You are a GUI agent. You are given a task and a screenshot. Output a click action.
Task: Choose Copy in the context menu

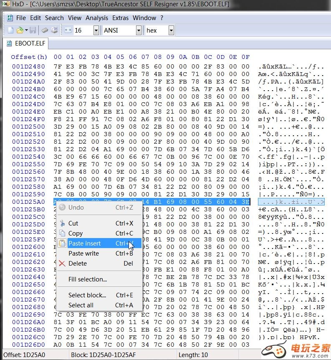[x=76, y=233]
